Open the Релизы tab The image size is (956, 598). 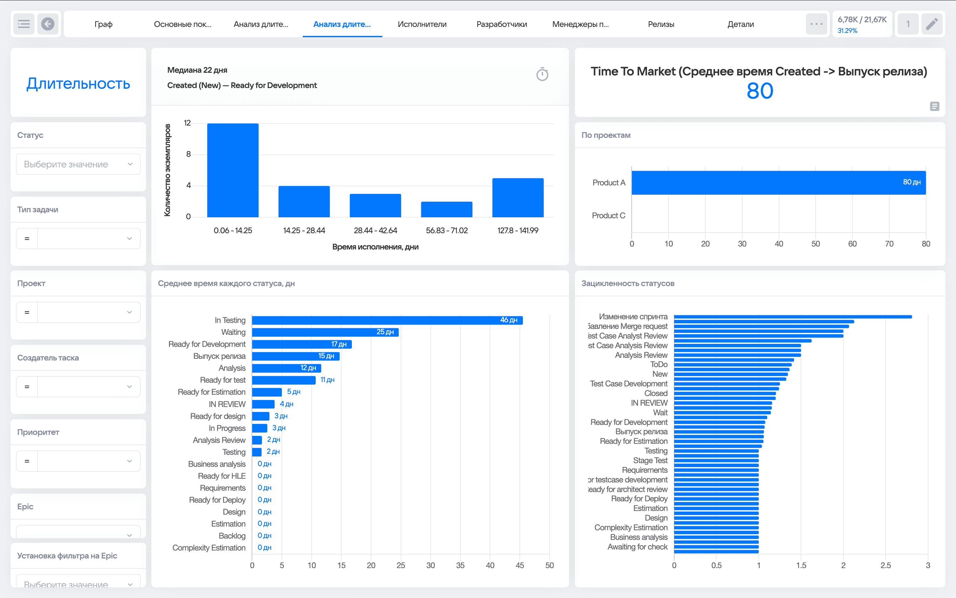point(661,24)
